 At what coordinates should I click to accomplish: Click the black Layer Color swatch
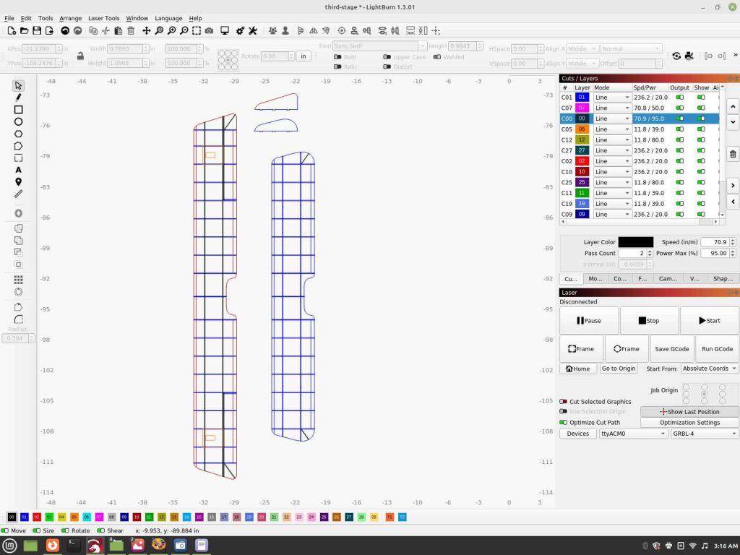(635, 242)
